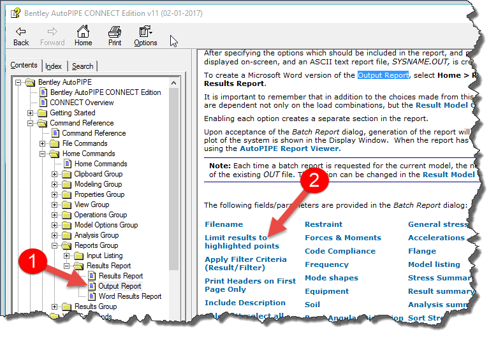Expand the Input Listing node

coord(66,256)
